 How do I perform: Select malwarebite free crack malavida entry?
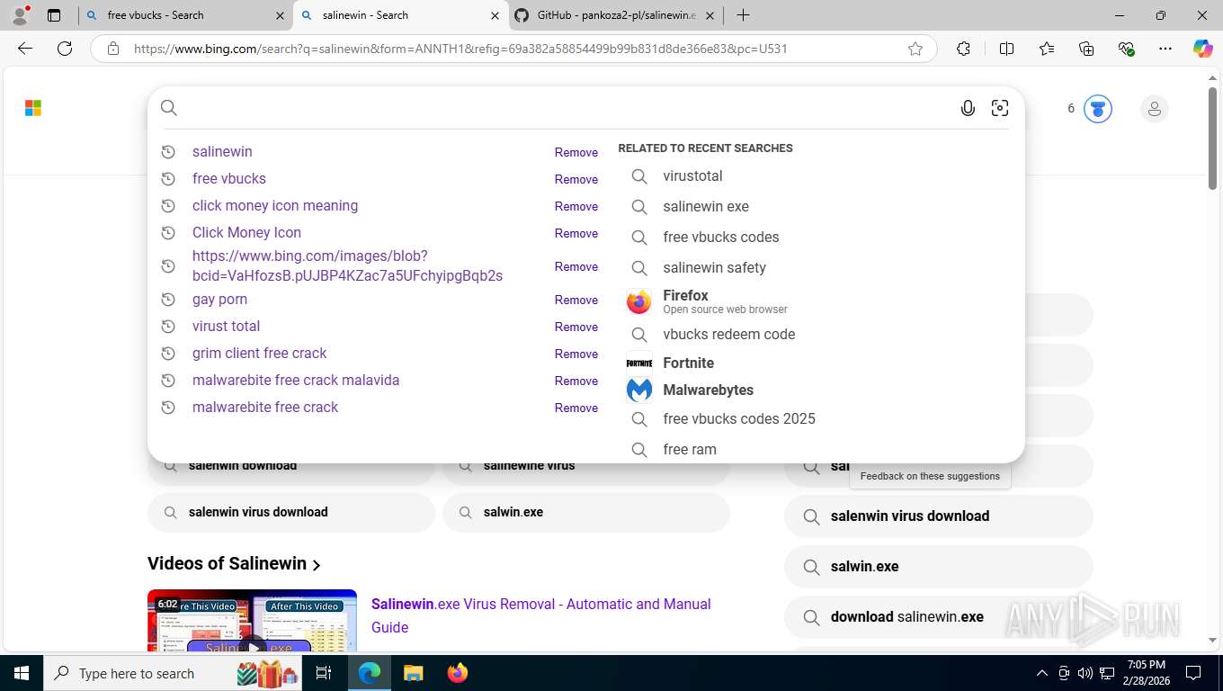click(296, 381)
